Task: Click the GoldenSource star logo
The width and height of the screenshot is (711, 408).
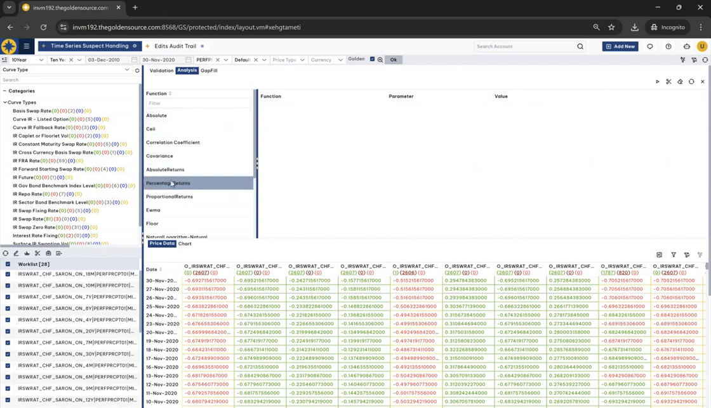Action: (9, 46)
